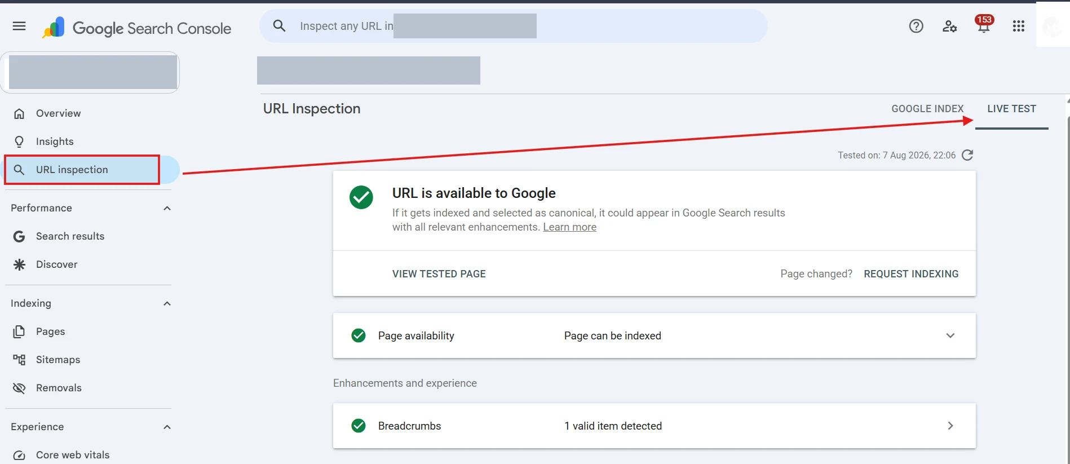The image size is (1070, 464).
Task: Click 'Enhancements and experience' label
Action: coord(405,383)
